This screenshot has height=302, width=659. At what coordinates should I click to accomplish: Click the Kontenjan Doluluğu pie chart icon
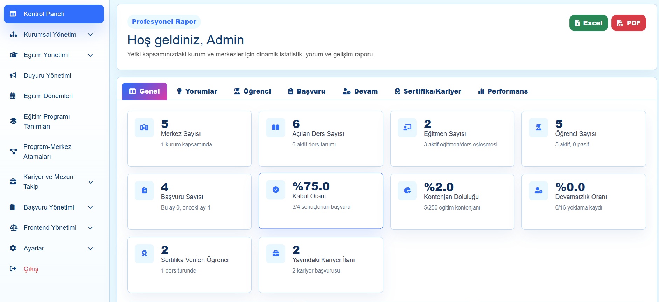[407, 191]
